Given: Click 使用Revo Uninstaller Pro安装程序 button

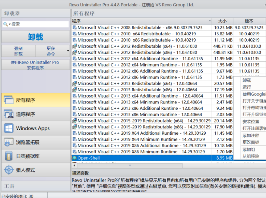Looking at the screenshot, I should [x=36, y=65].
